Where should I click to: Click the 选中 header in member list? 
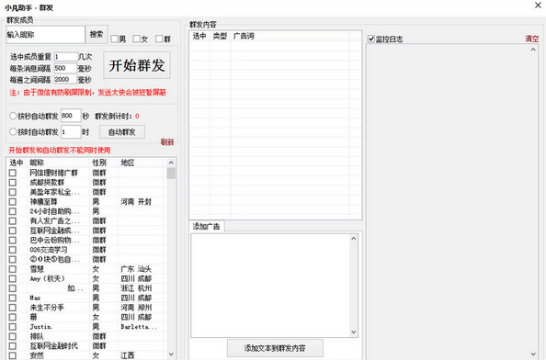(17, 163)
